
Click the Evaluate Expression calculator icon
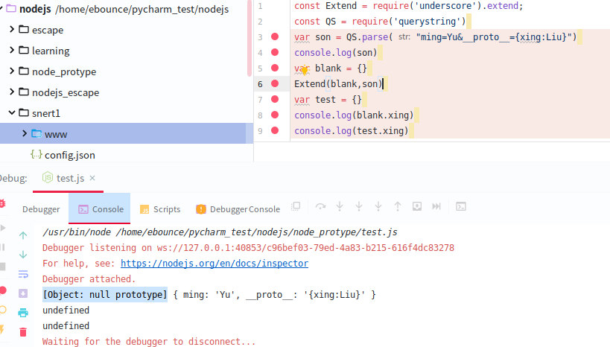461,207
